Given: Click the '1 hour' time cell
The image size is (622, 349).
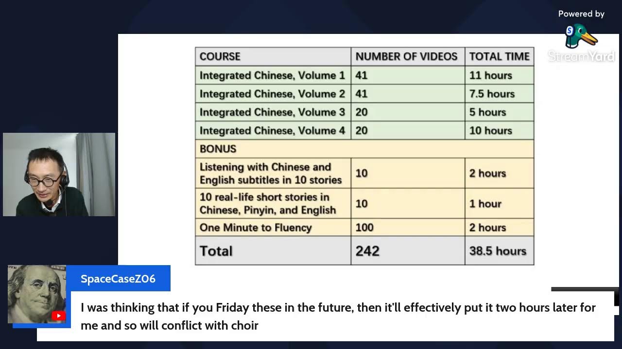Looking at the screenshot, I should tap(500, 204).
